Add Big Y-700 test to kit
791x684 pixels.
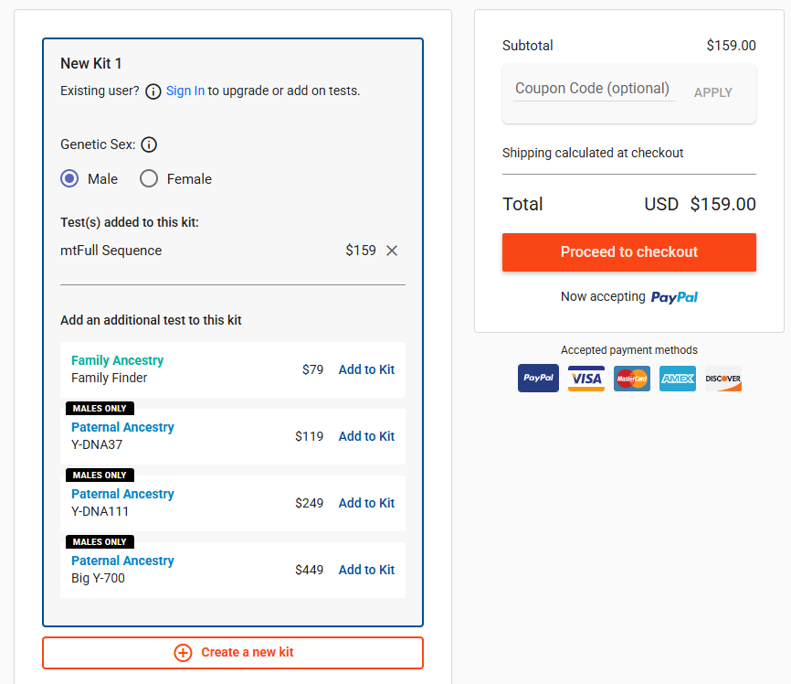(x=366, y=570)
